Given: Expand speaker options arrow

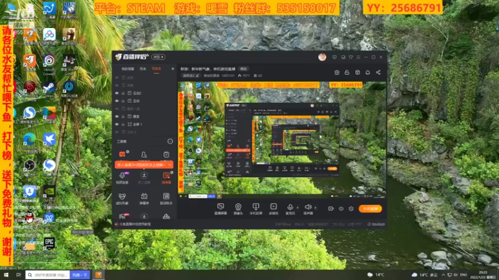Looking at the screenshot, I should pyautogui.click(x=316, y=208).
